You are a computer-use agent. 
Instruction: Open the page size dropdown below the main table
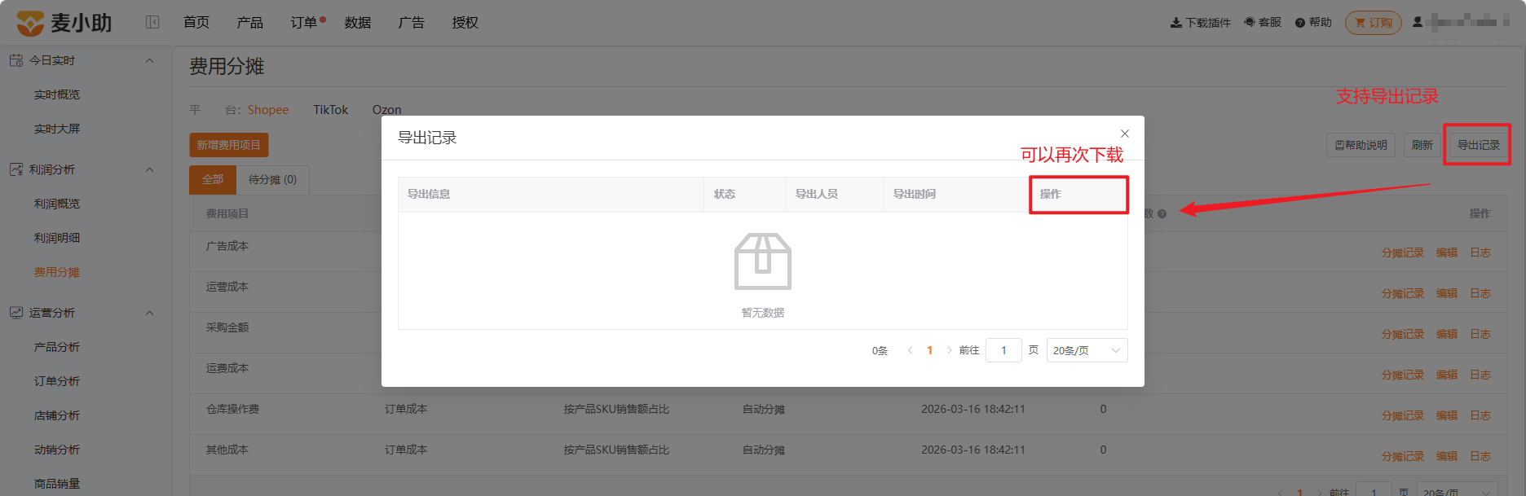point(1458,491)
